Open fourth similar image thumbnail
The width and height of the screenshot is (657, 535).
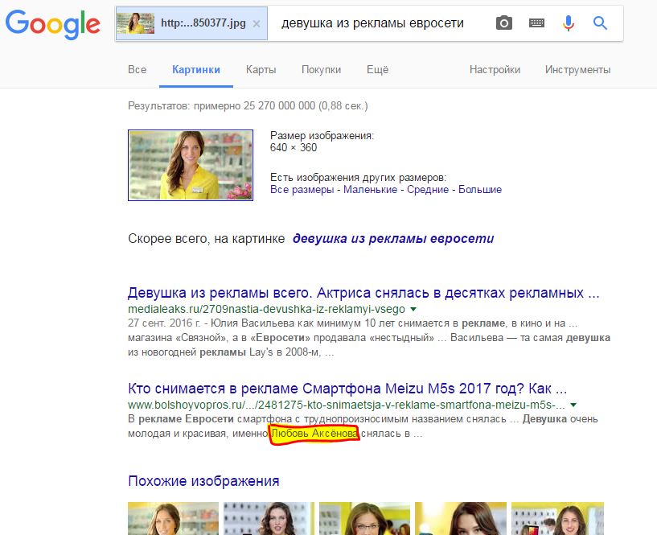pyautogui.click(x=461, y=518)
